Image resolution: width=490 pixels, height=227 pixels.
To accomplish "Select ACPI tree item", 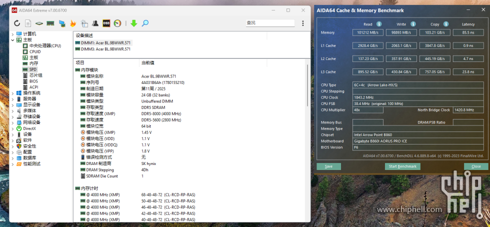I will (34, 87).
